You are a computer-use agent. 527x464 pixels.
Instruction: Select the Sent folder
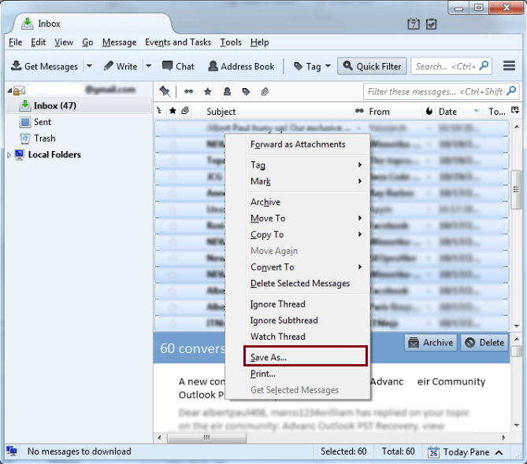coord(43,122)
